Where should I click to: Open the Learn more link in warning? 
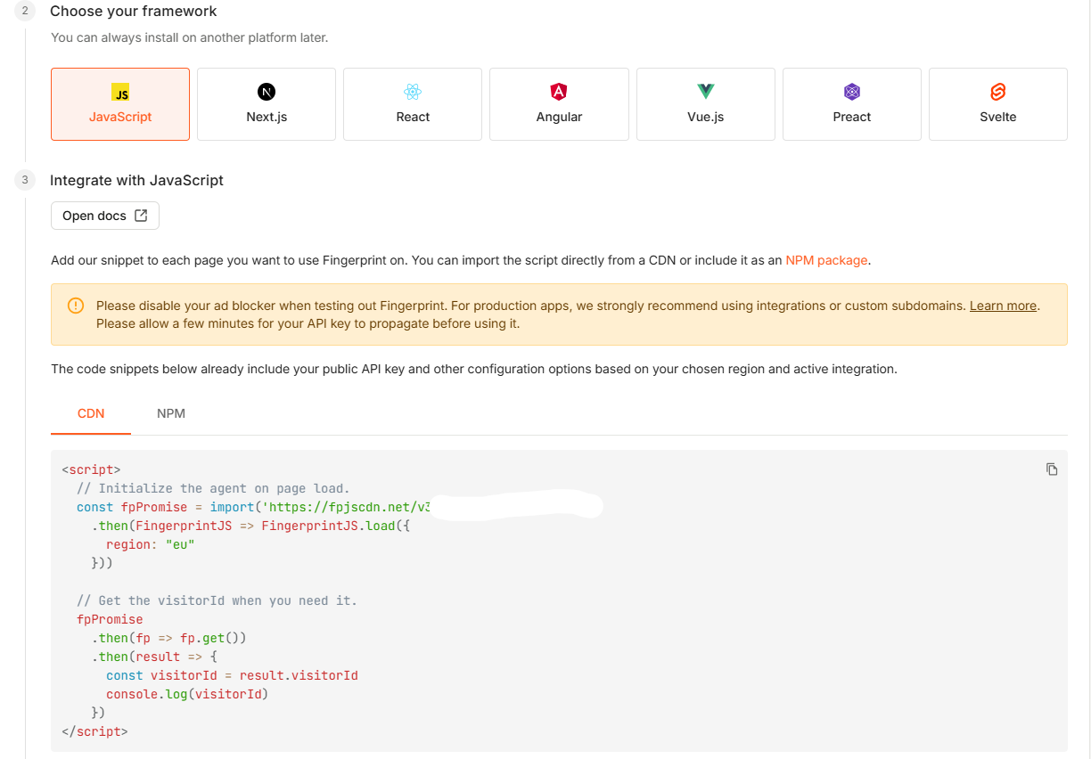[x=1003, y=306]
